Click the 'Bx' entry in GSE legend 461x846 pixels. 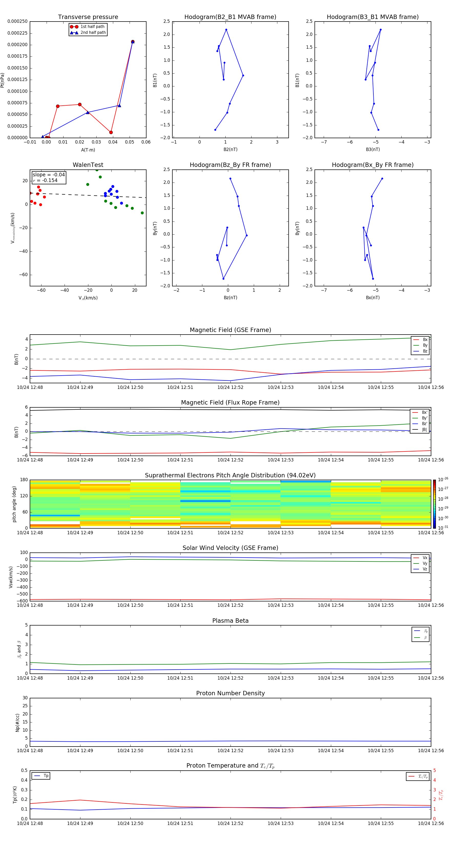tap(421, 340)
